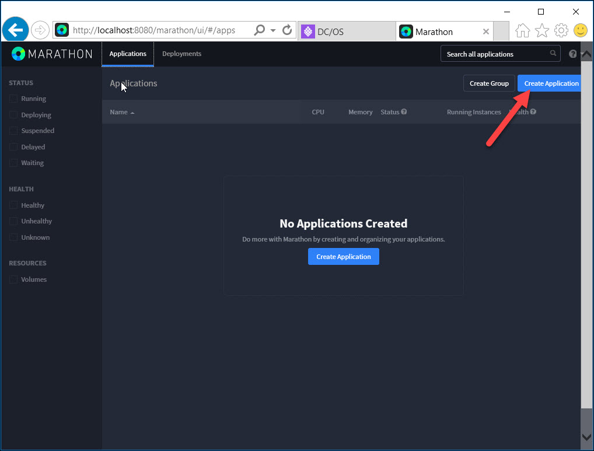
Task: Click the site favicon in address bar
Action: (x=62, y=30)
